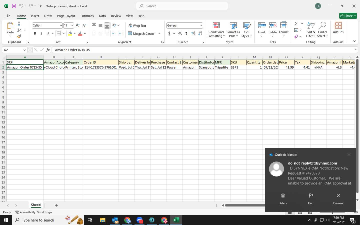Click the Paste clipboard icon
Screen dimensions: 360x225
(10, 26)
